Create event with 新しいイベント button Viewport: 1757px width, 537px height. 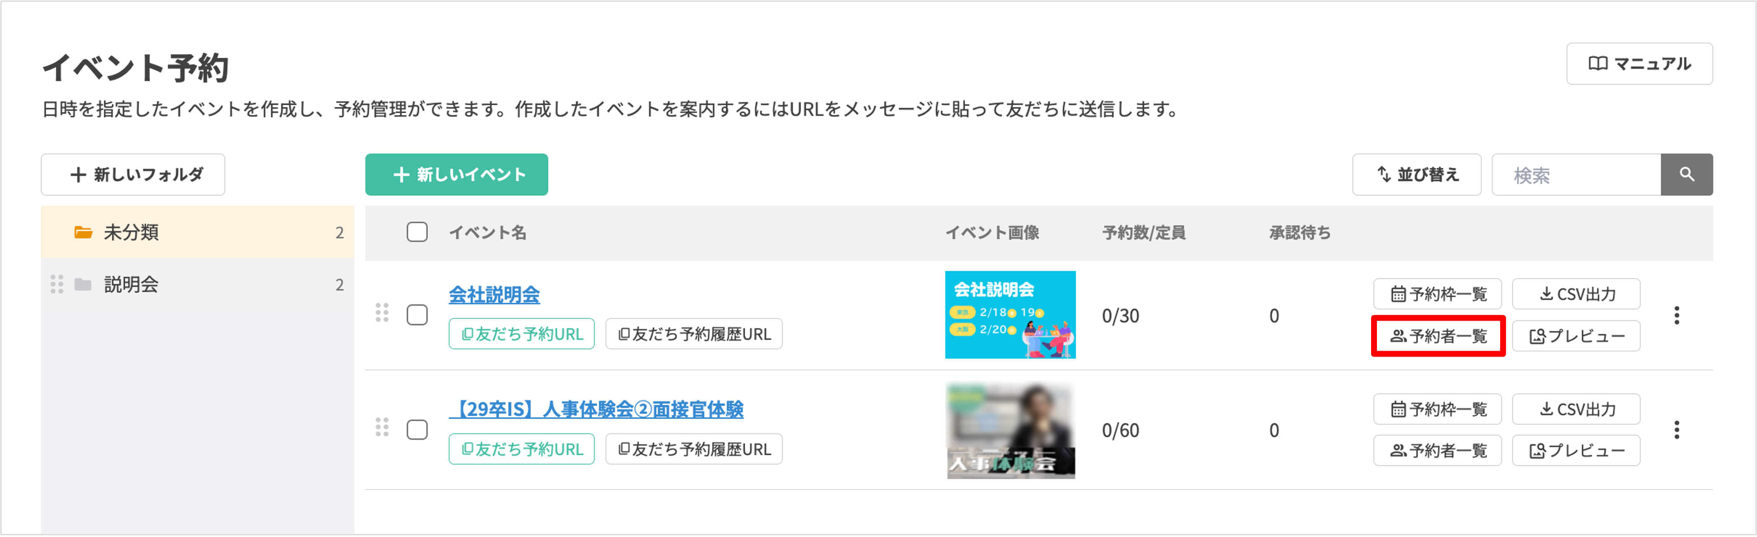coord(456,175)
